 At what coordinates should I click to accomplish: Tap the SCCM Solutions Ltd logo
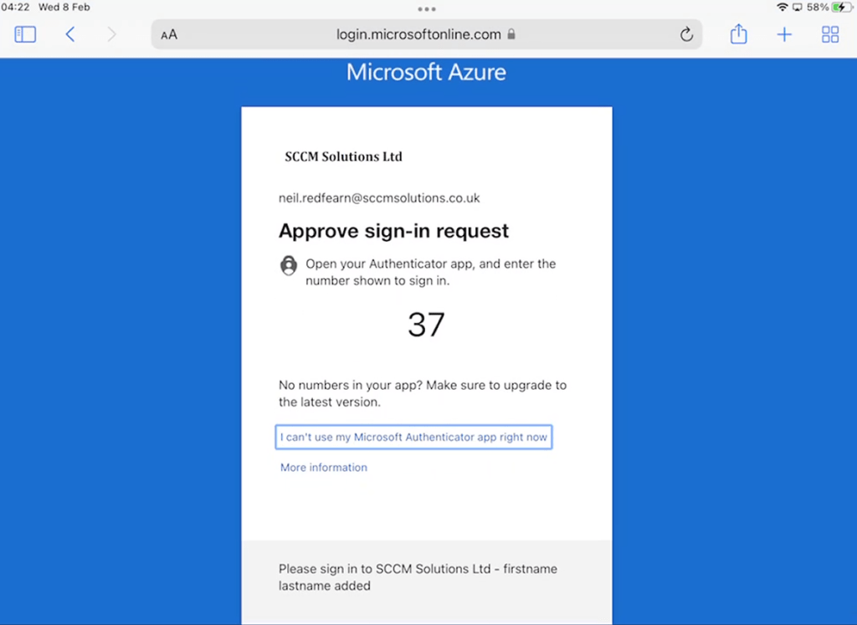coord(343,156)
